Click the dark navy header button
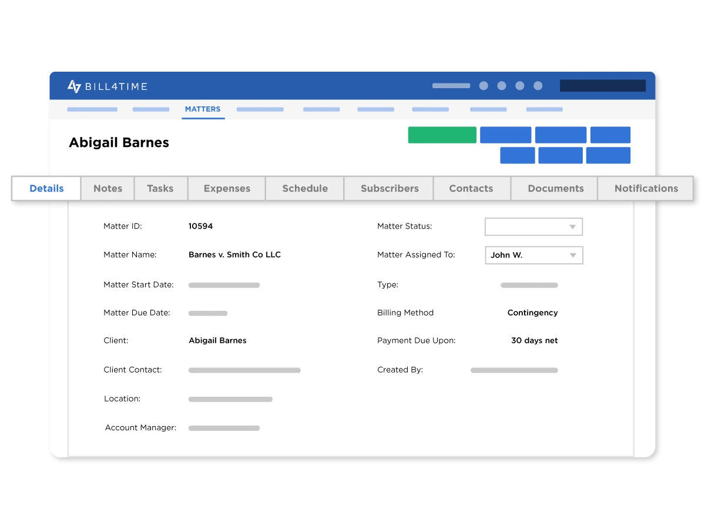This screenshot has height=529, width=705. coord(602,86)
